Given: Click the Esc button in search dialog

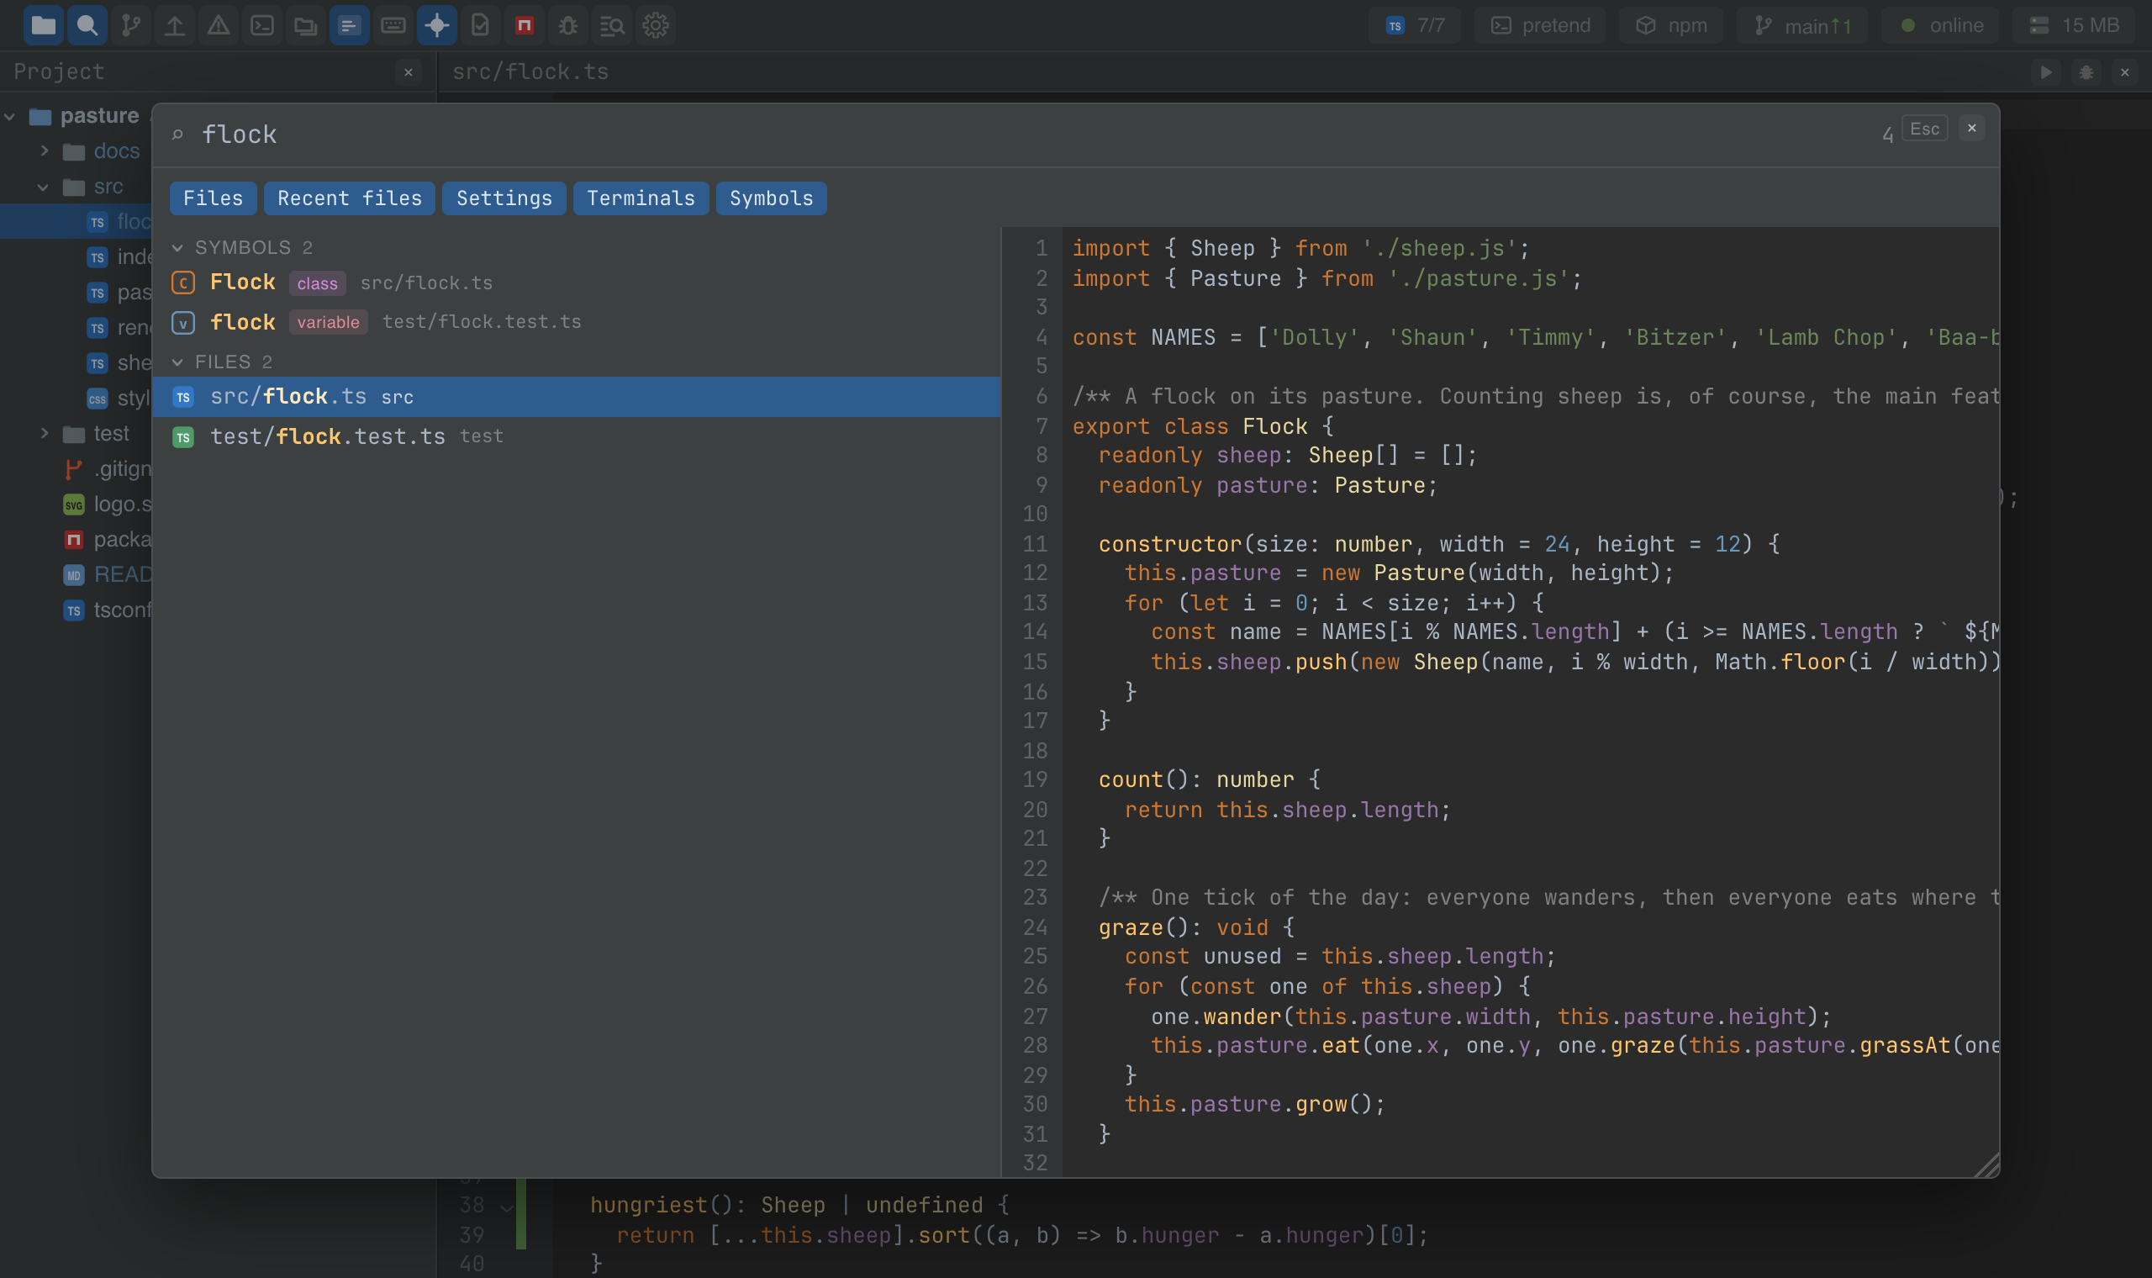Looking at the screenshot, I should tap(1925, 129).
